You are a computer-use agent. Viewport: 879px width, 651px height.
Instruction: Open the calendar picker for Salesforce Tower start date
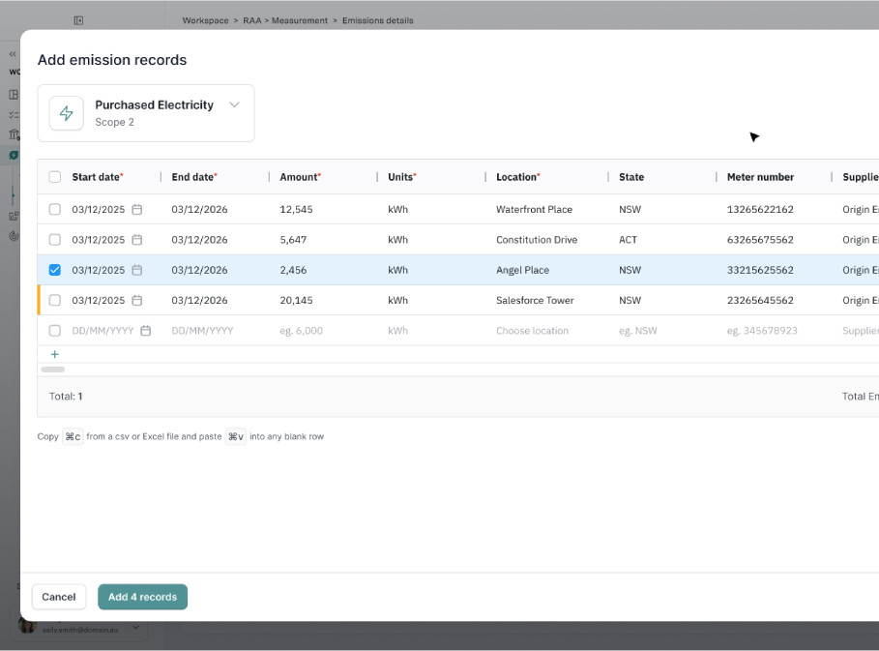[136, 300]
